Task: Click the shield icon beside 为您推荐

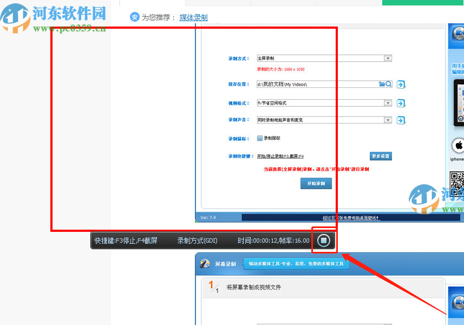Action: click(x=134, y=17)
